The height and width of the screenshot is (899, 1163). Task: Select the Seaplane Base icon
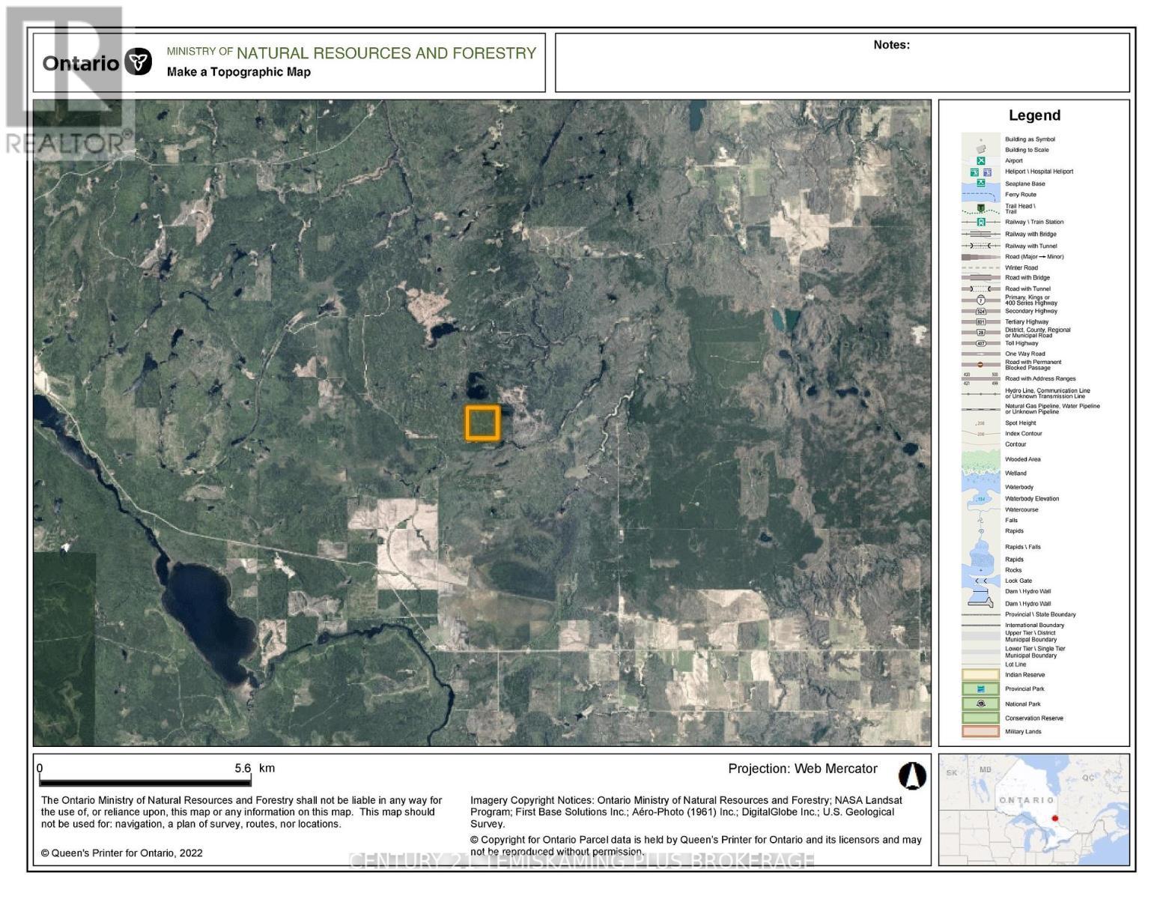pos(981,184)
